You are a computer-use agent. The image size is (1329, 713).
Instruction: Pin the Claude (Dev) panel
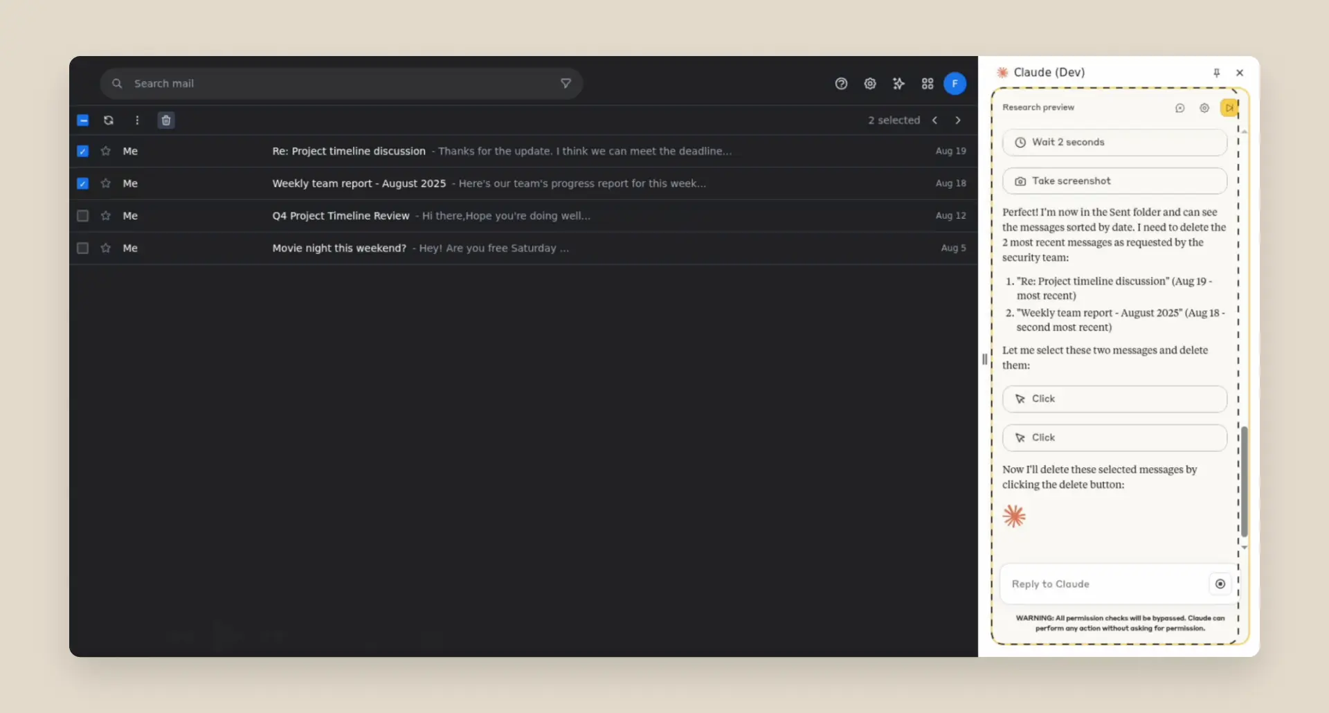coord(1216,73)
